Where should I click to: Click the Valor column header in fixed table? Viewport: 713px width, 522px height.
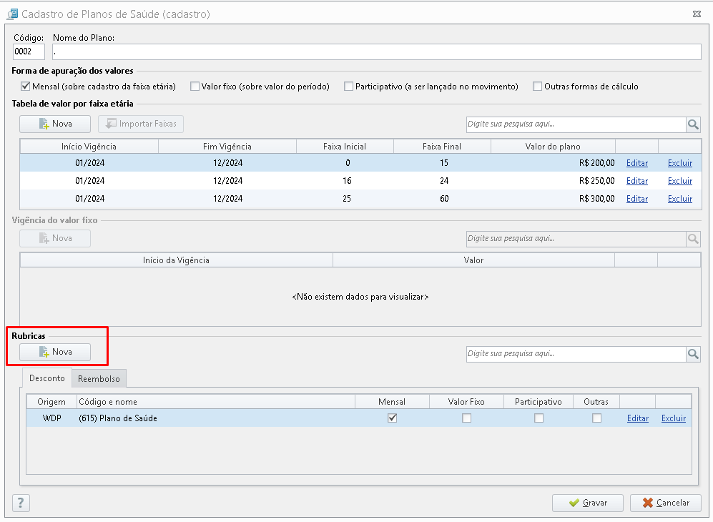(473, 260)
